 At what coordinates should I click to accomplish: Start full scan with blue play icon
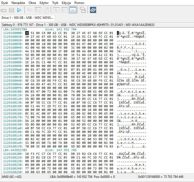pos(19,10)
